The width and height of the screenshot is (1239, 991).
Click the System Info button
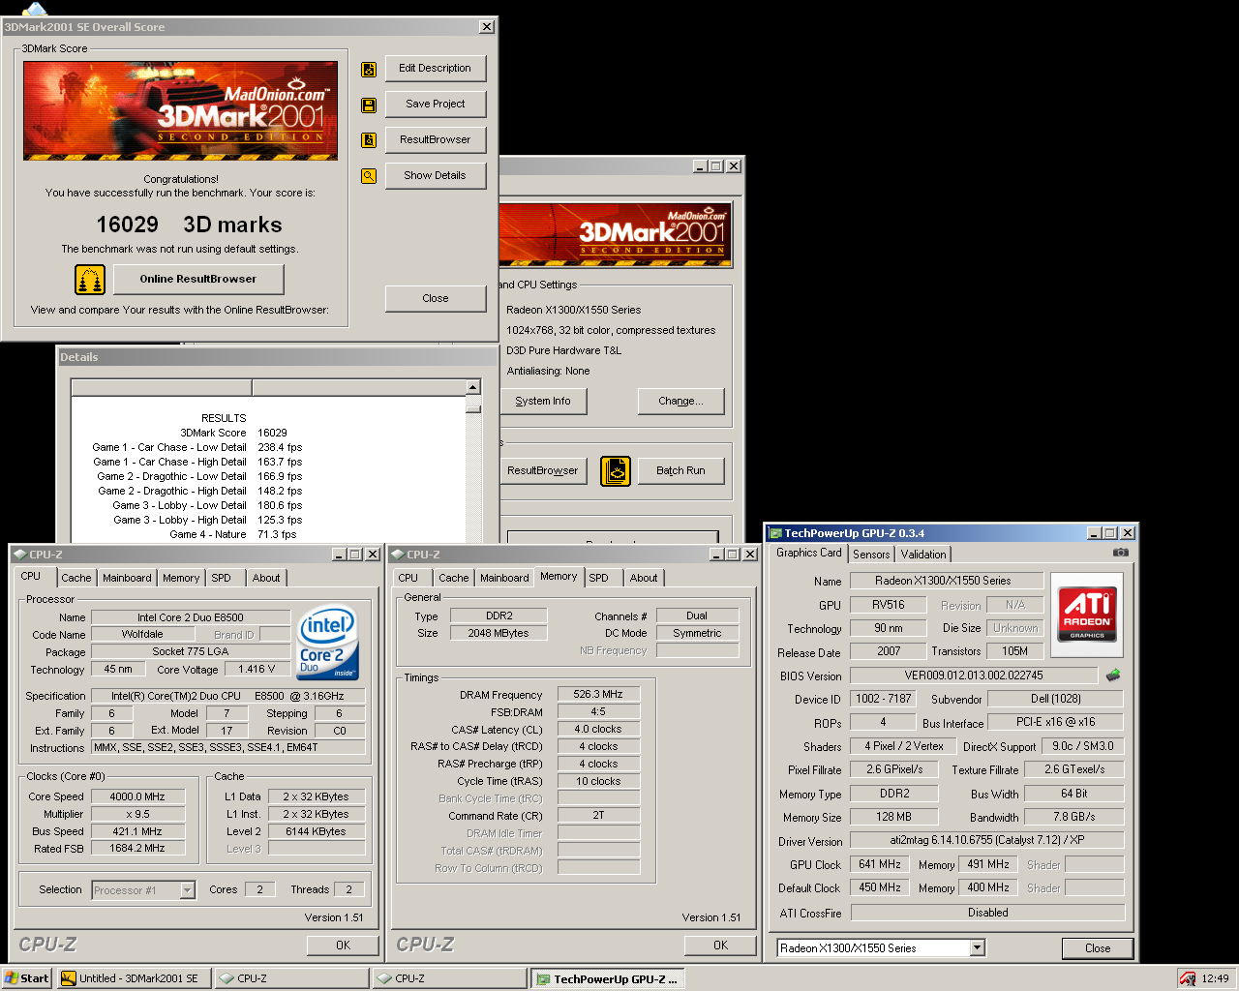tap(543, 402)
